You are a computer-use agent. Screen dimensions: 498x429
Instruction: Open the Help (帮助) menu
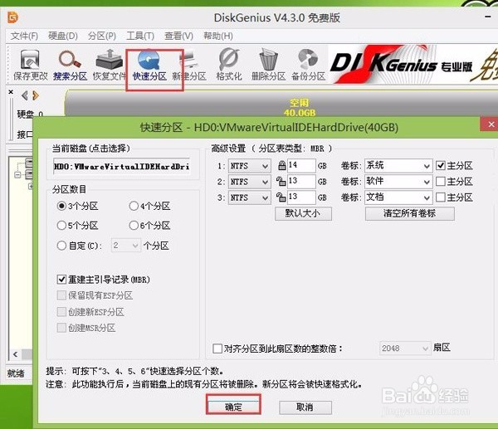tap(218, 36)
